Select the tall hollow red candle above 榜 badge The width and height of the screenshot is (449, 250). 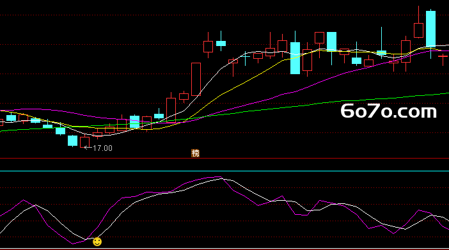point(196,79)
